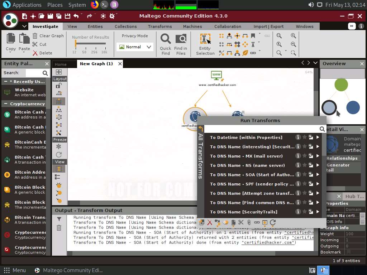The image size is (367, 275).
Task: Click zoom out magnifier icon
Action: pyautogui.click(x=293, y=44)
